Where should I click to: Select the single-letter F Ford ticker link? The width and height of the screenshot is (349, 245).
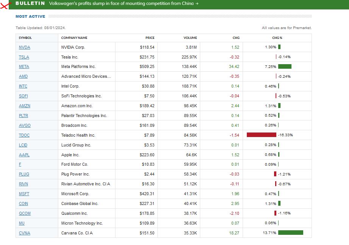20,165
